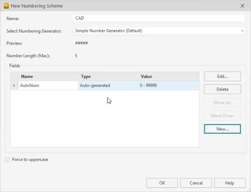Viewport: 251px width, 192px height.
Task: Select the 0 - 99999 value cell
Action: pyautogui.click(x=169, y=86)
